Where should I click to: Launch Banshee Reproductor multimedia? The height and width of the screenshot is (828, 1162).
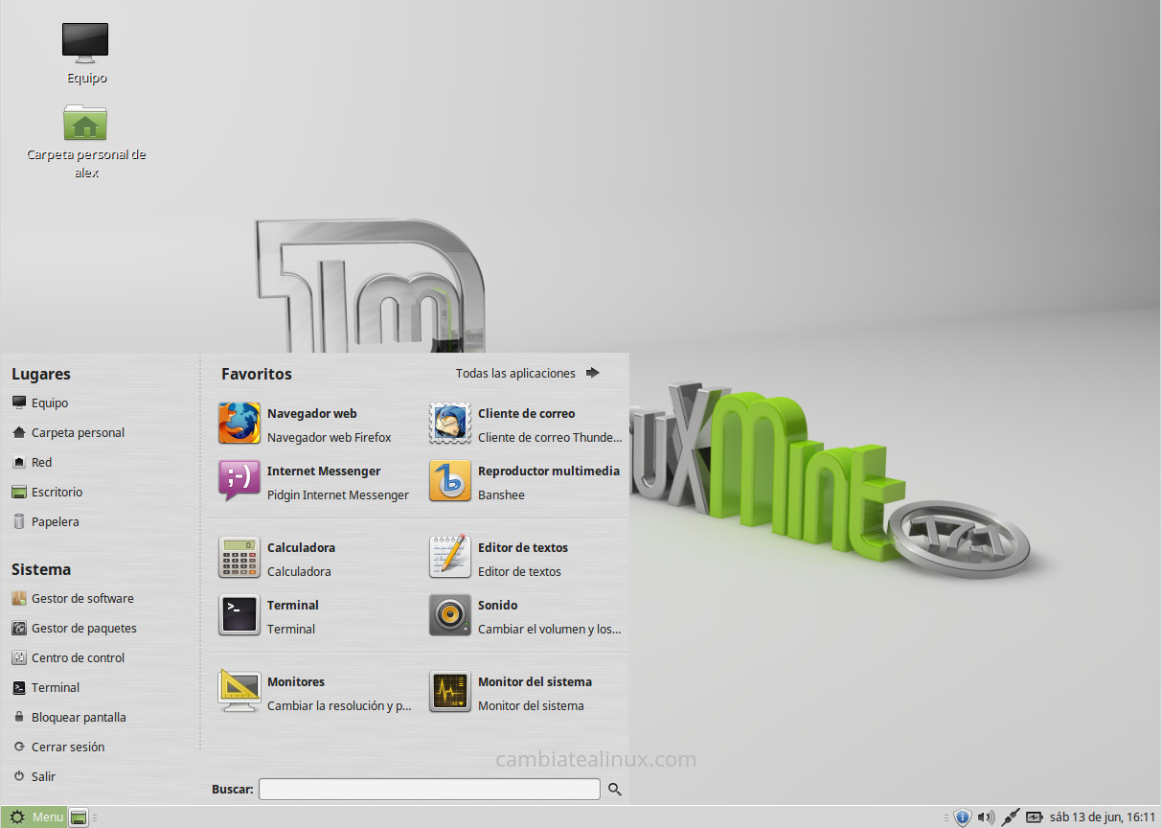pos(525,482)
